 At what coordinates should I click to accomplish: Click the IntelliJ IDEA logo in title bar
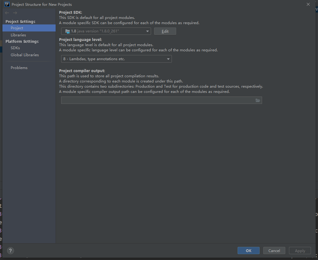(x=7, y=5)
